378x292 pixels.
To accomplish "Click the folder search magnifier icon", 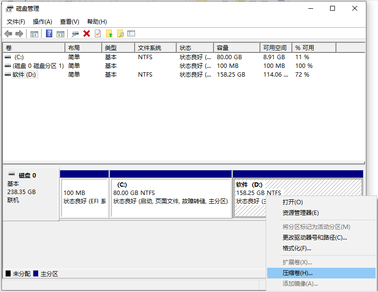I will pyautogui.click(x=120, y=33).
